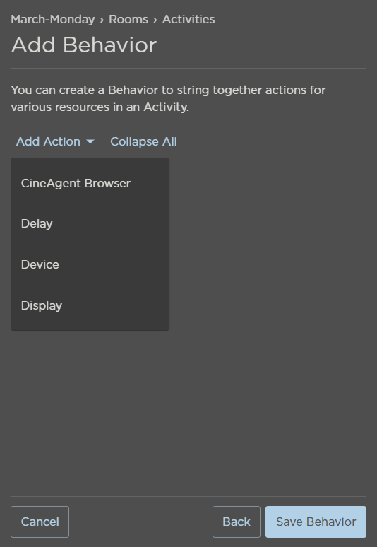This screenshot has height=547, width=377.
Task: Select the Delay action option
Action: point(90,223)
